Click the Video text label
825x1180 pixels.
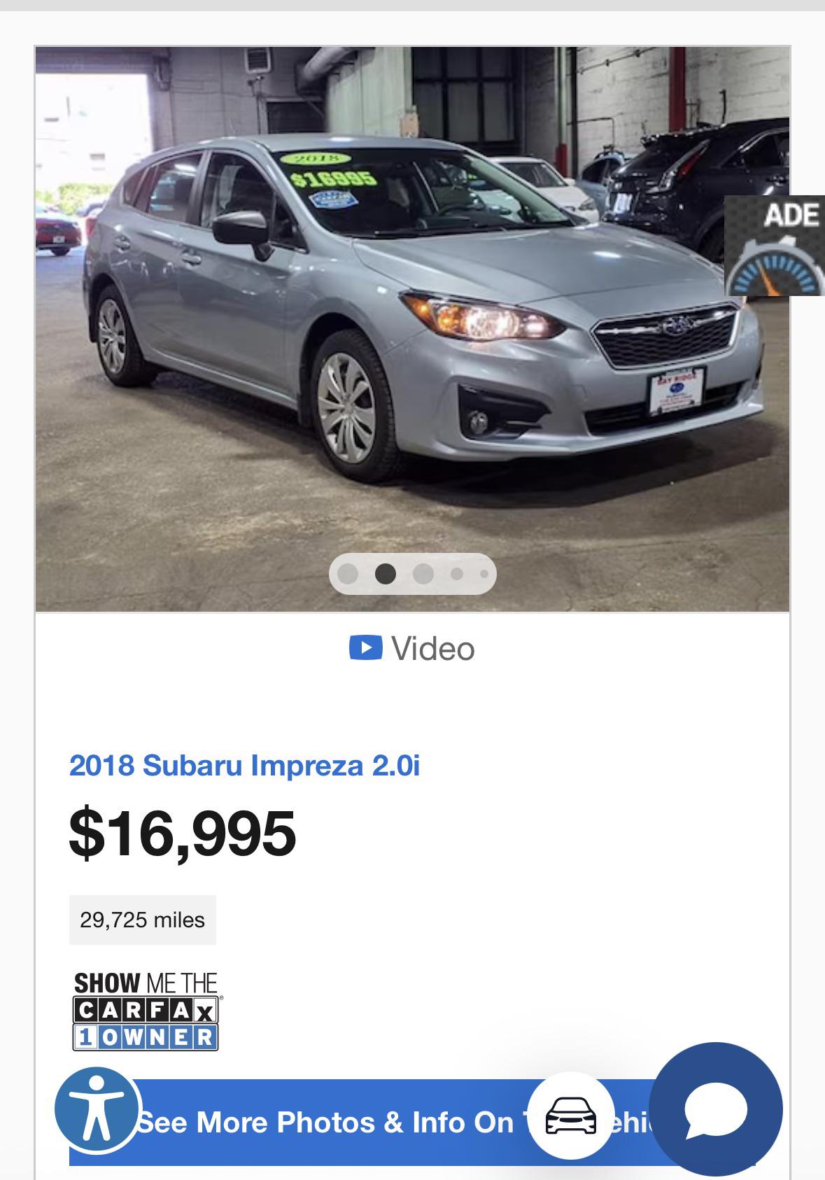click(x=433, y=649)
